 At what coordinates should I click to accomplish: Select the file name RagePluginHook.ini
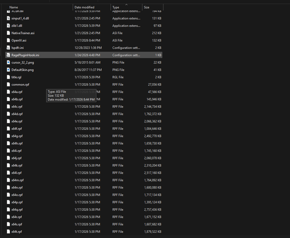pyautogui.click(x=25, y=55)
